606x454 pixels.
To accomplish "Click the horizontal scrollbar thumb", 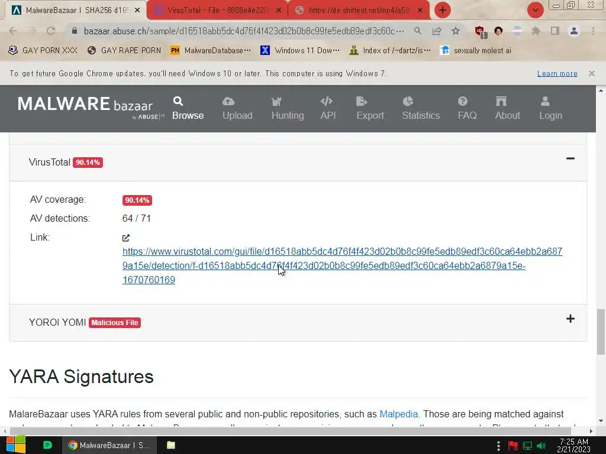I will coord(290,431).
